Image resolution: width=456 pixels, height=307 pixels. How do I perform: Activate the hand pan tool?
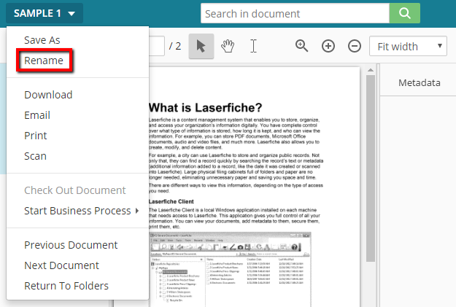[228, 46]
